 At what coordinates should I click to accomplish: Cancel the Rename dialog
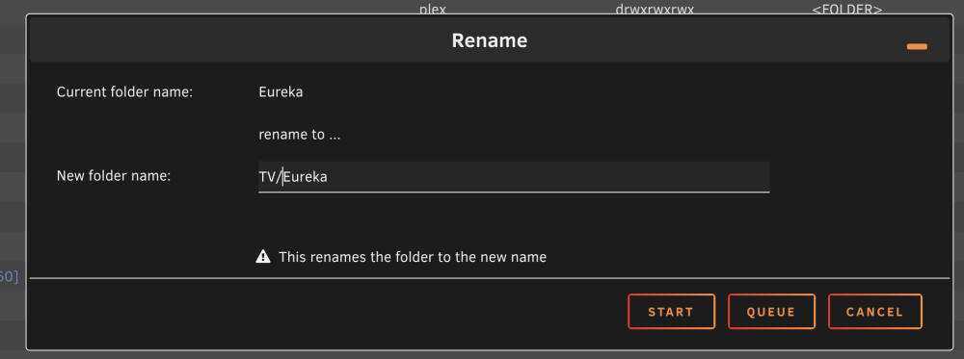pos(875,312)
